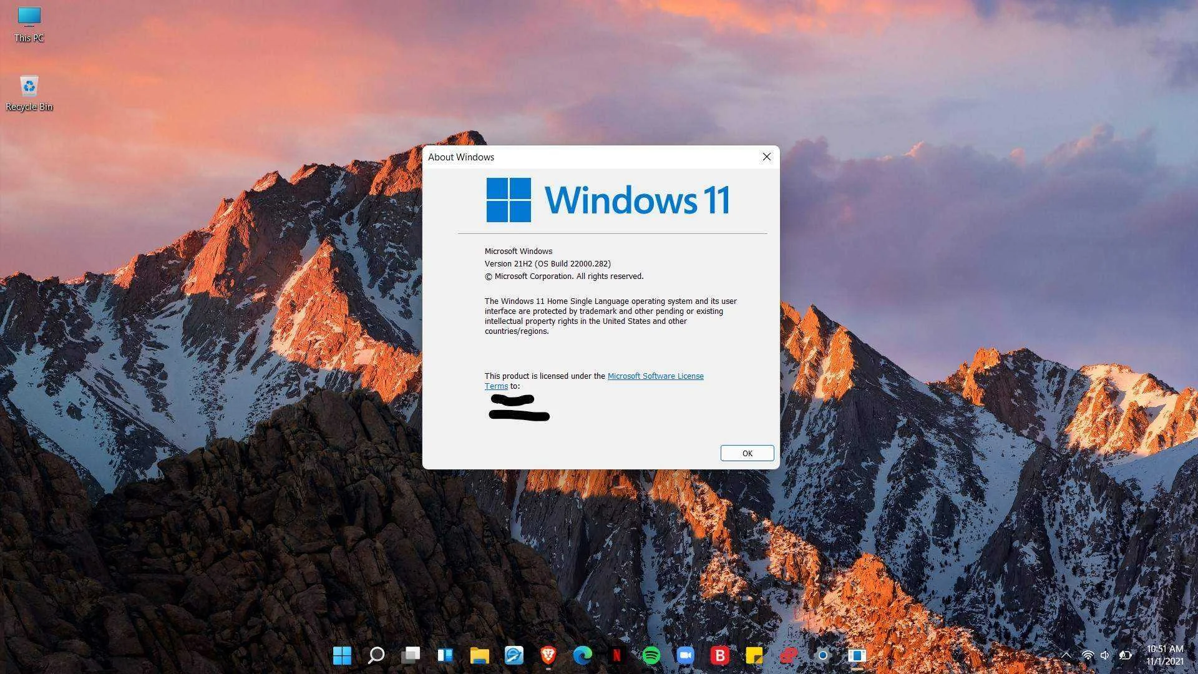Open Task View on the taskbar
The height and width of the screenshot is (674, 1198).
411,655
